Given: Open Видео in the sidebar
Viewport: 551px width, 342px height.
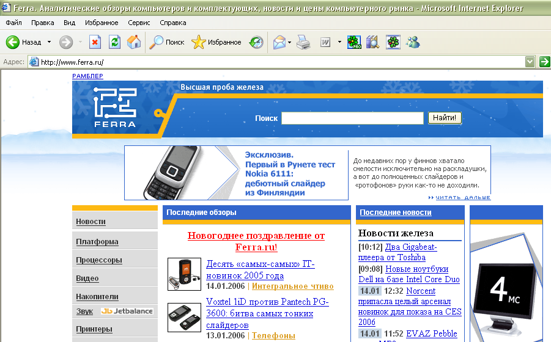Looking at the screenshot, I should click(x=87, y=278).
